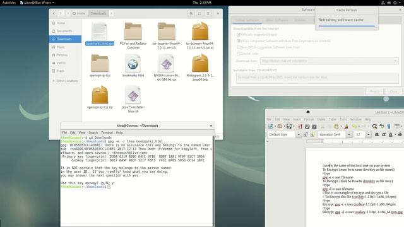The width and height of the screenshot is (404, 227).
Task: Click the Spelling check icon in Writer
Action: (x=381, y=126)
